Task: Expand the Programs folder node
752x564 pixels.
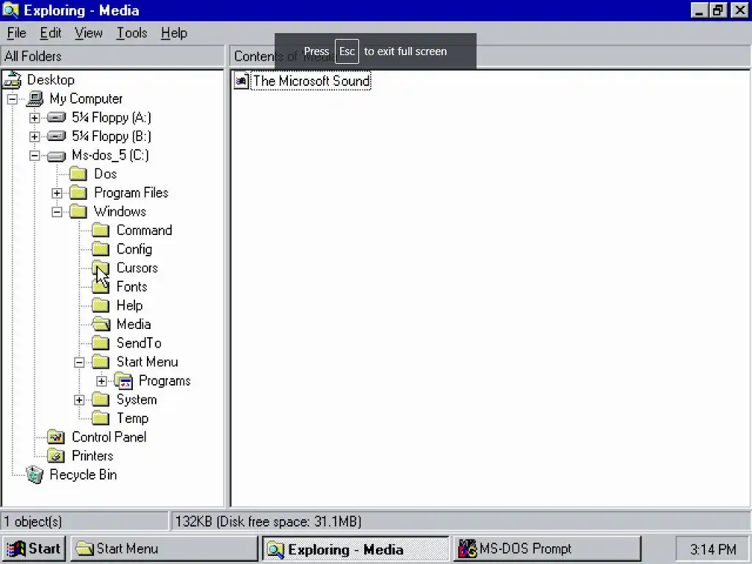Action: [101, 381]
